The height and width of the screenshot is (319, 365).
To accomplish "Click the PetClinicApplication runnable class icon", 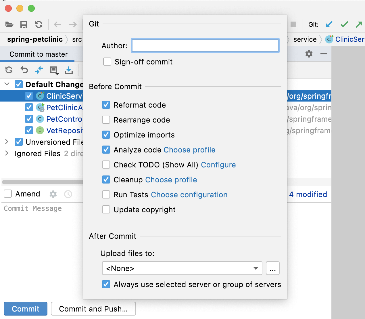I will (40, 107).
